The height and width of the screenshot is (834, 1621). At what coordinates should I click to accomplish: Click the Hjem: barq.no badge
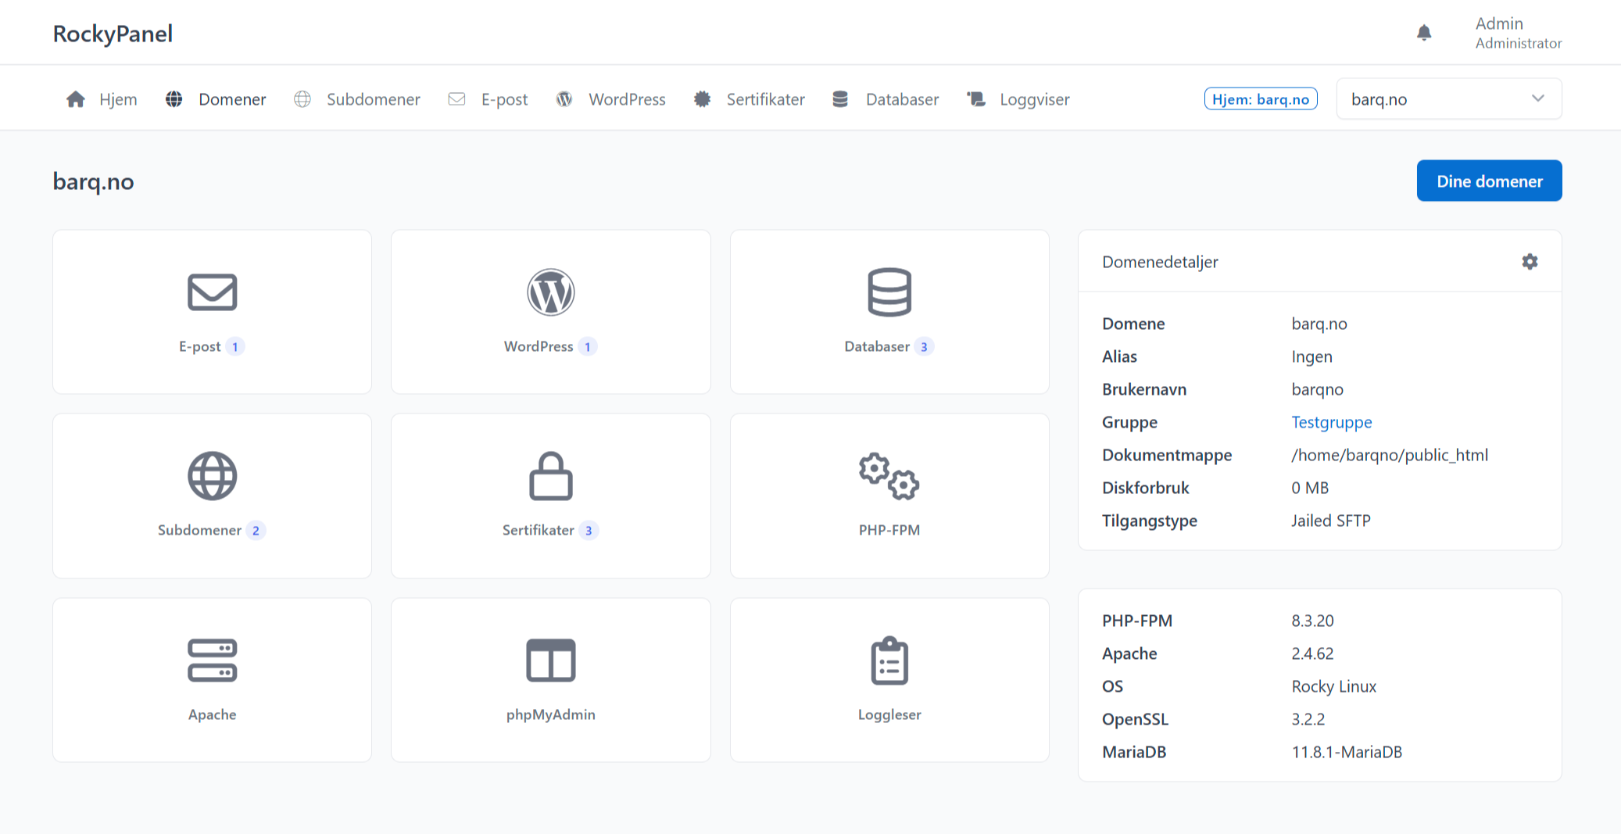click(1261, 99)
